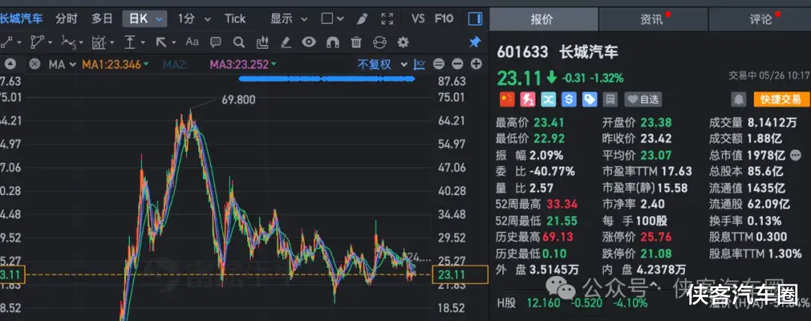Click the 快捷交易 quick trade button
This screenshot has height=321, width=811.
(x=782, y=99)
